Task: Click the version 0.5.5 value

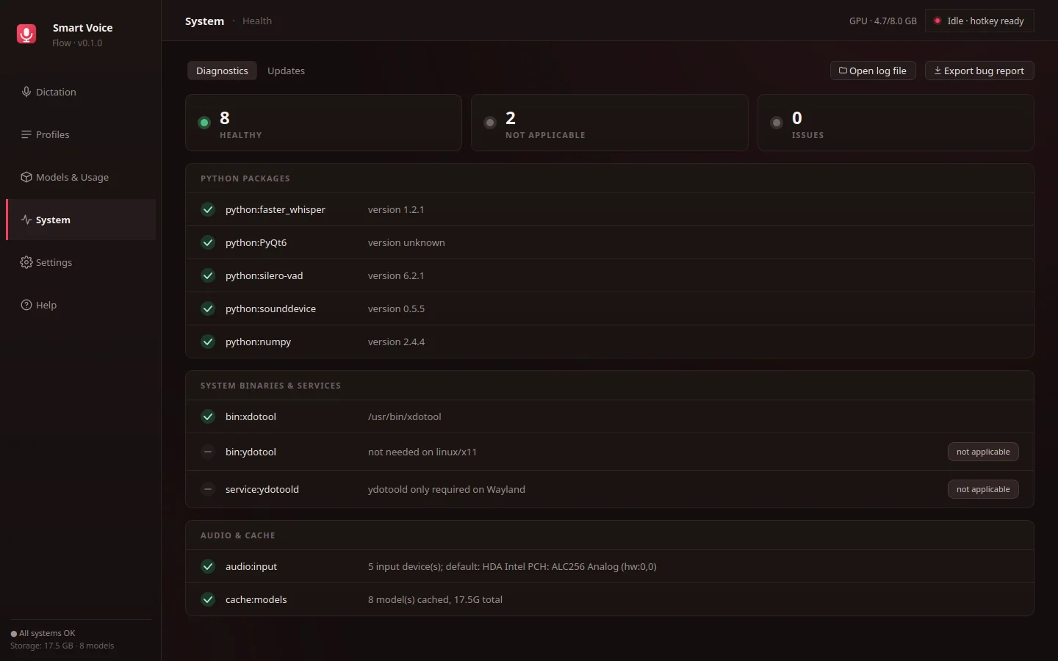Action: (396, 308)
